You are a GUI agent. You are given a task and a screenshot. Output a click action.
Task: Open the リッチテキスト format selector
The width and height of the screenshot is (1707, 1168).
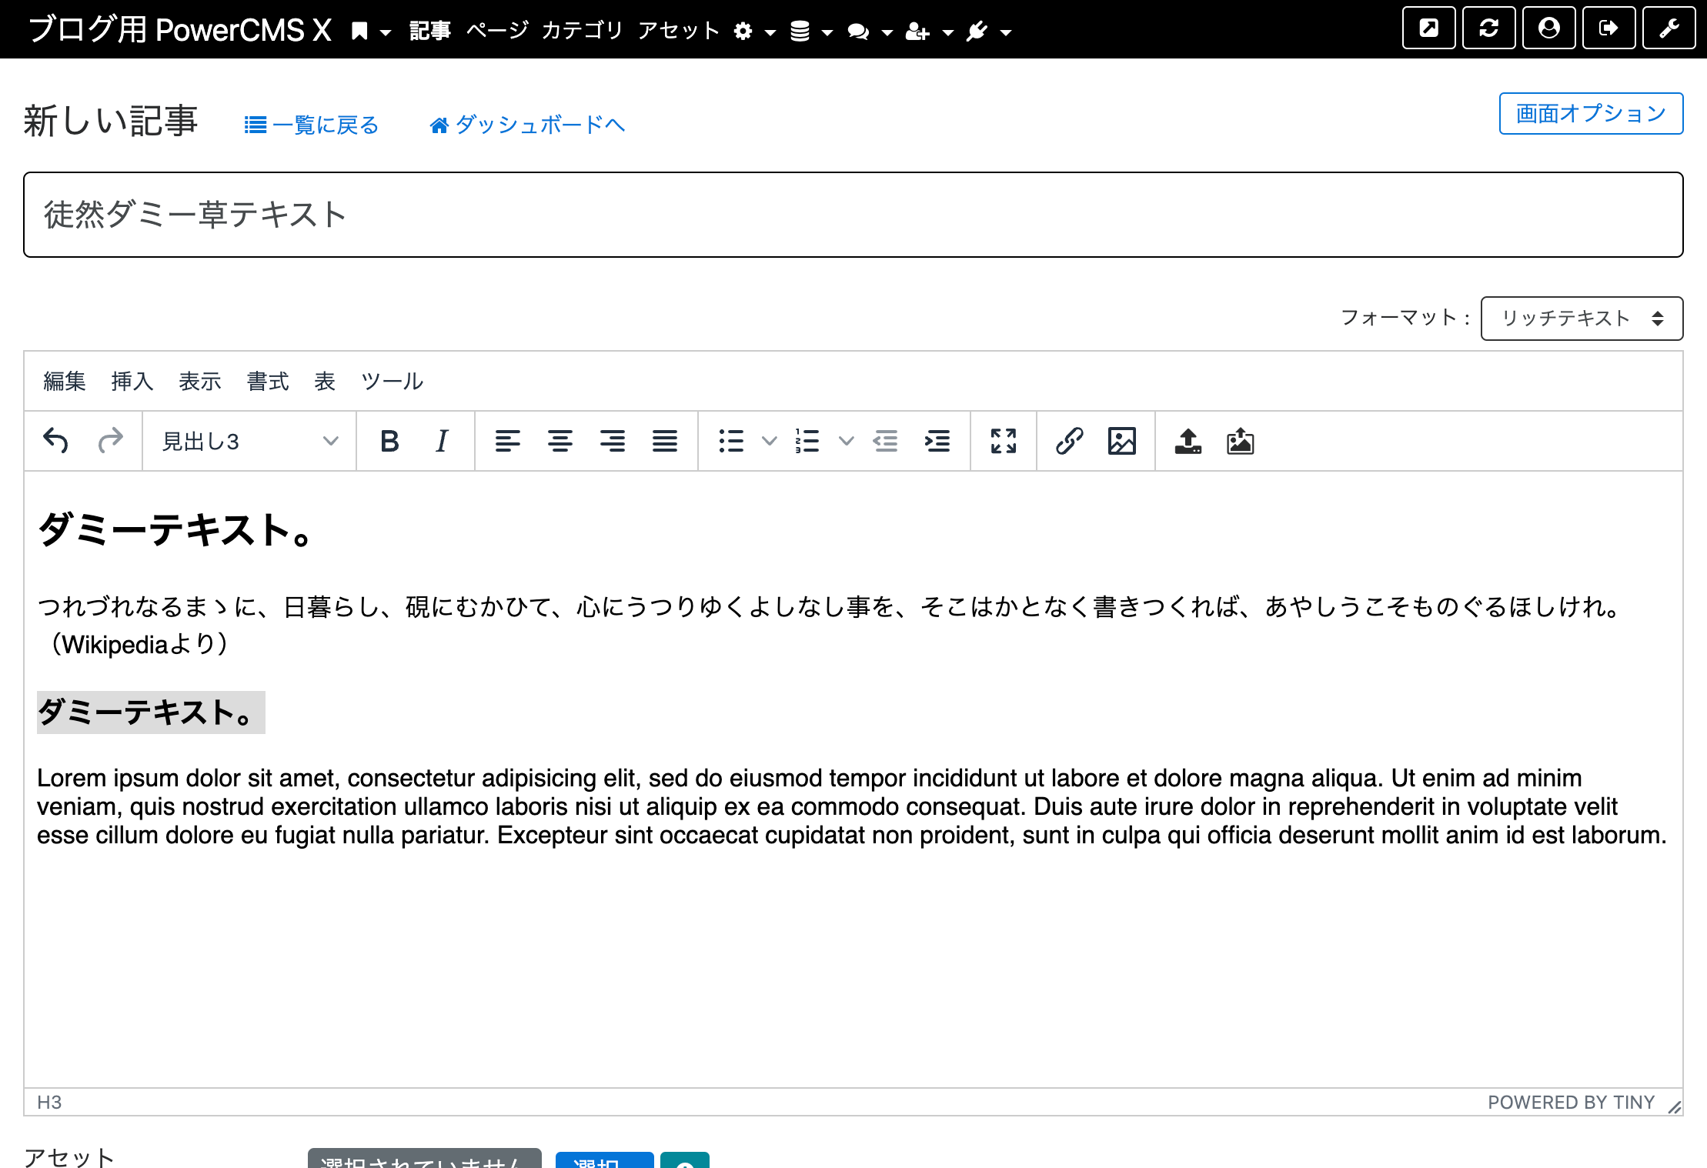1582,319
